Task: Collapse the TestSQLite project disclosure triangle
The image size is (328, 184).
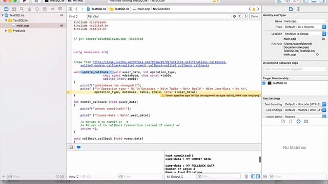Action: click(3, 15)
